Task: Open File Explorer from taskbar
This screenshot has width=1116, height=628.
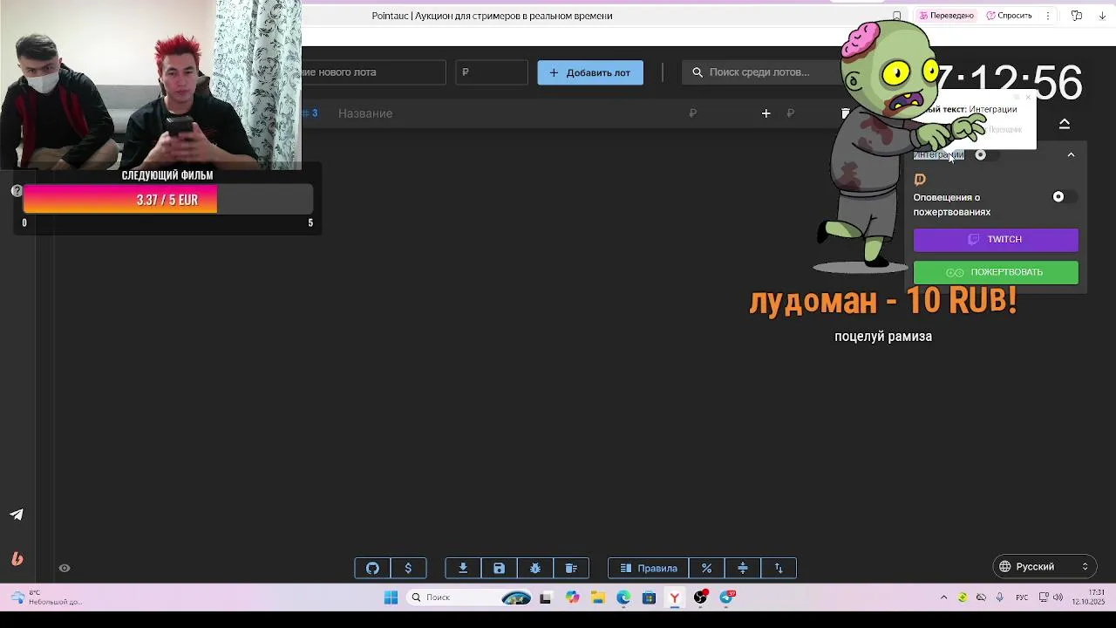Action: tap(598, 597)
